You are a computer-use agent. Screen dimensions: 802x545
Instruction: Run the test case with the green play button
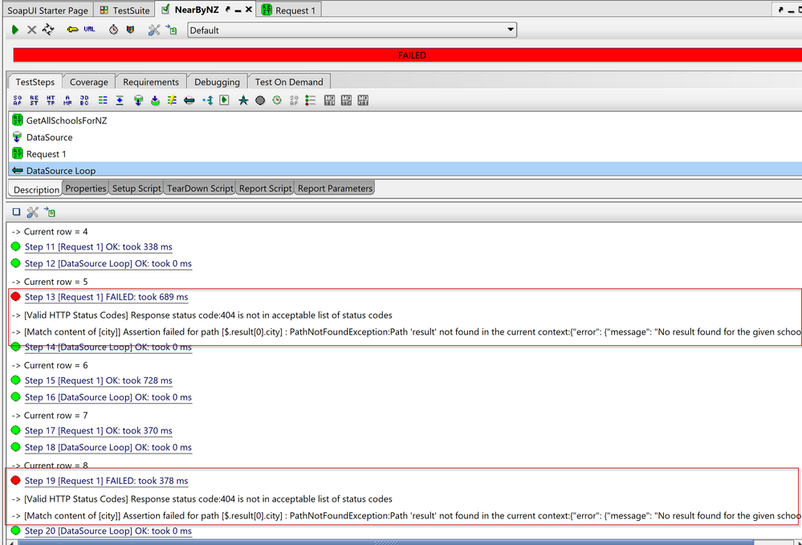click(15, 30)
